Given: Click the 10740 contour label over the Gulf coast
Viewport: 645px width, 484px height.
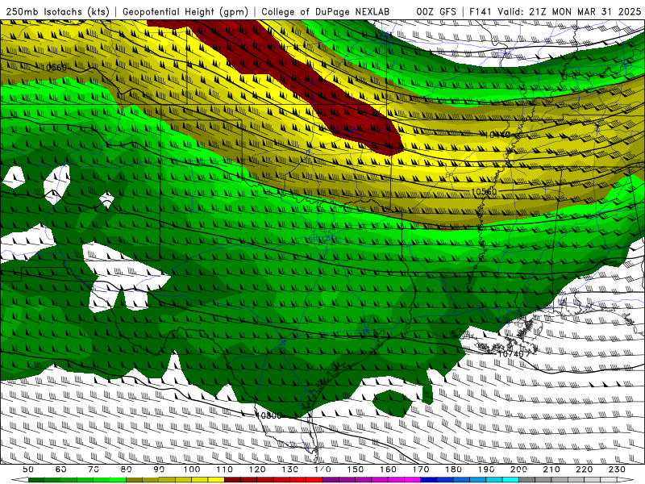Looking at the screenshot, I should [x=511, y=354].
